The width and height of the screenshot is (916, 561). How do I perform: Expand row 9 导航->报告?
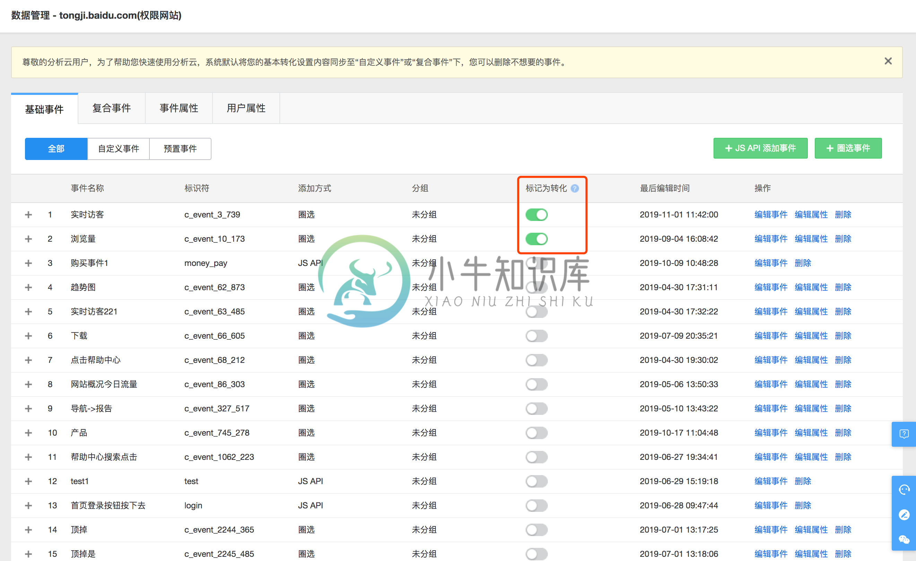28,408
